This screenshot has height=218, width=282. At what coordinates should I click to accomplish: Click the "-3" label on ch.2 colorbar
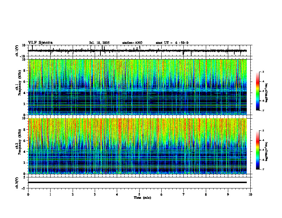tap(263, 131)
